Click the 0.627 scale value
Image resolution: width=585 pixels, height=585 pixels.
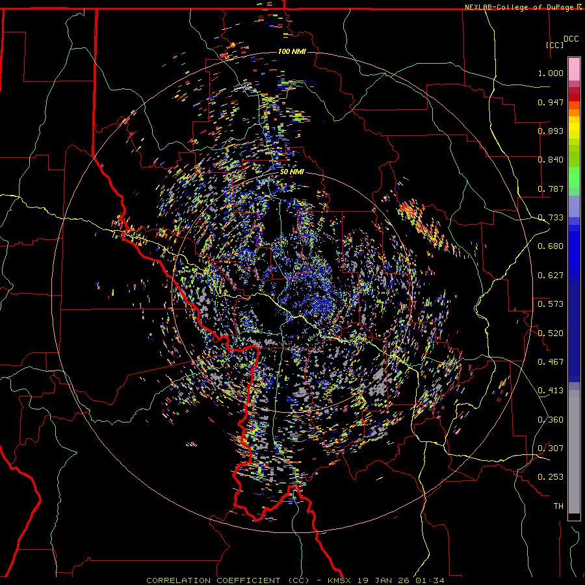(551, 276)
